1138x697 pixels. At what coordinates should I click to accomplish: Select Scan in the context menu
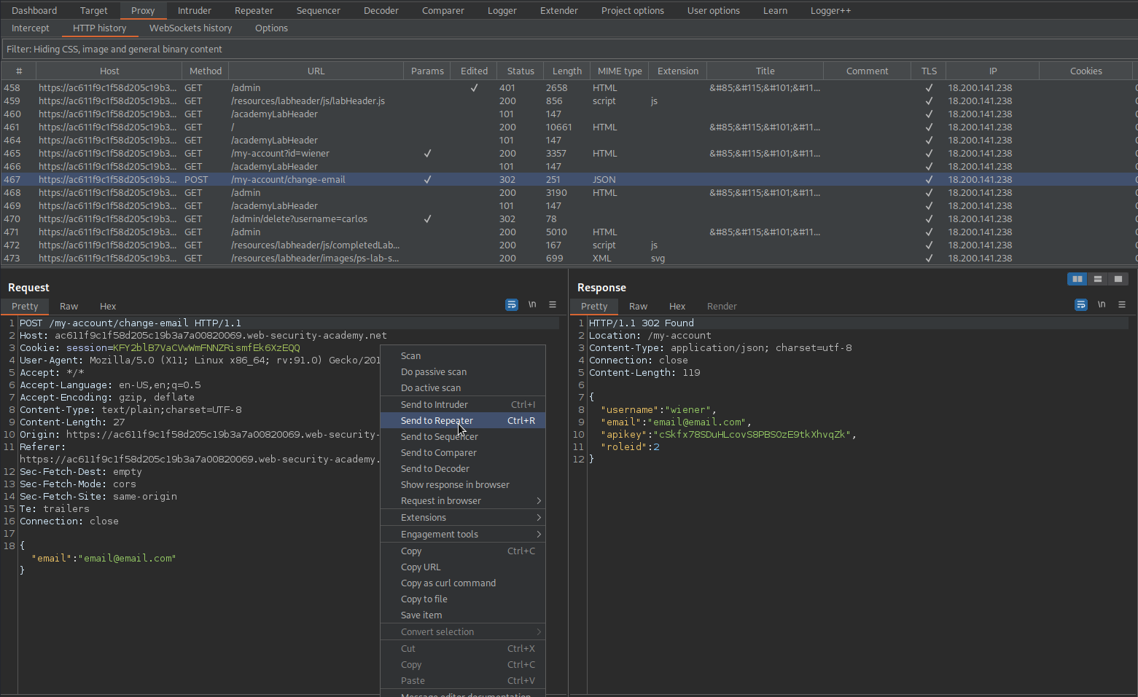(463, 355)
